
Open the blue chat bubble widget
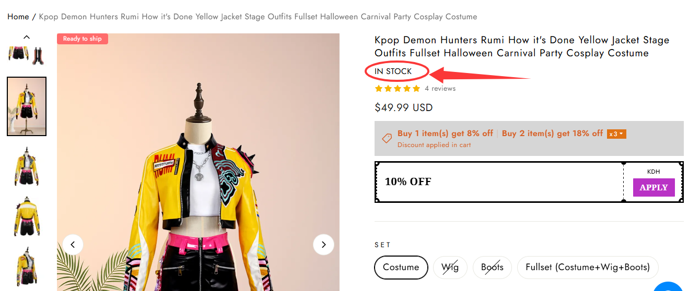pyautogui.click(x=669, y=286)
